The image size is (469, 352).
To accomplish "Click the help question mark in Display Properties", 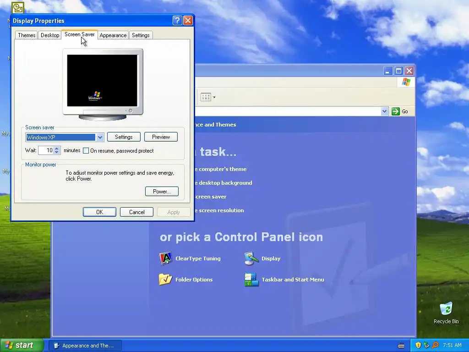I will pos(177,20).
